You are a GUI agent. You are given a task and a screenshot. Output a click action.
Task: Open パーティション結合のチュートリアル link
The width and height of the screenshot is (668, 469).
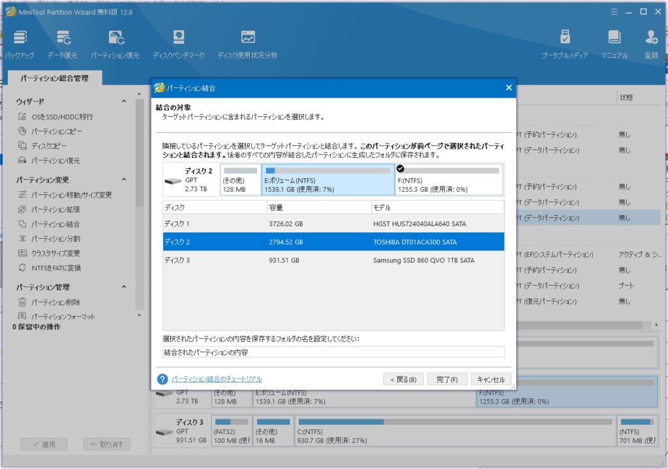click(217, 379)
